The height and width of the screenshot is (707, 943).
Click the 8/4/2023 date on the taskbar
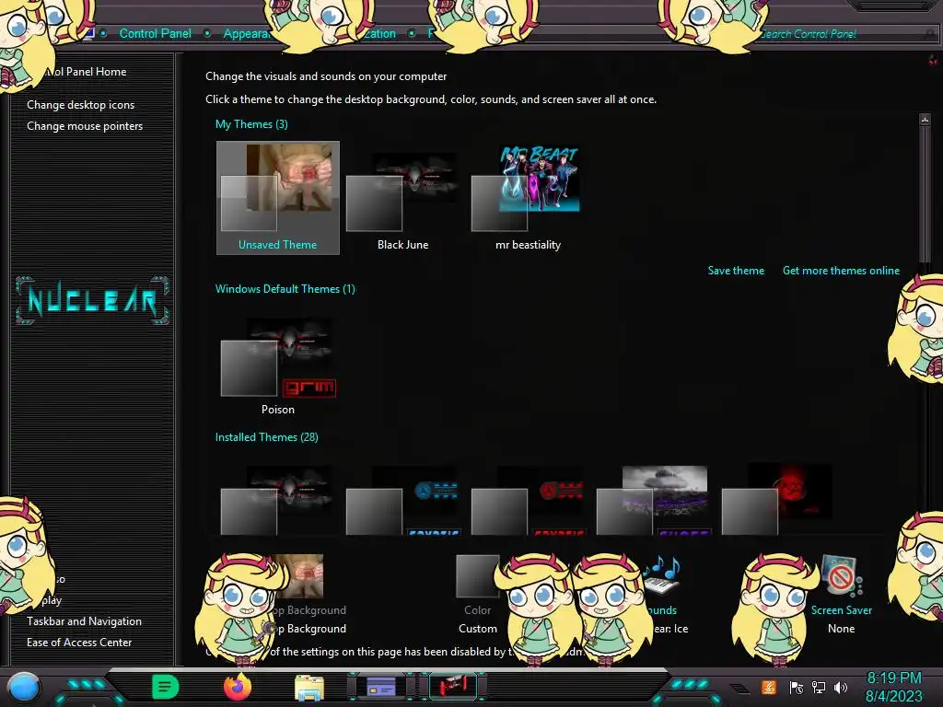(893, 696)
